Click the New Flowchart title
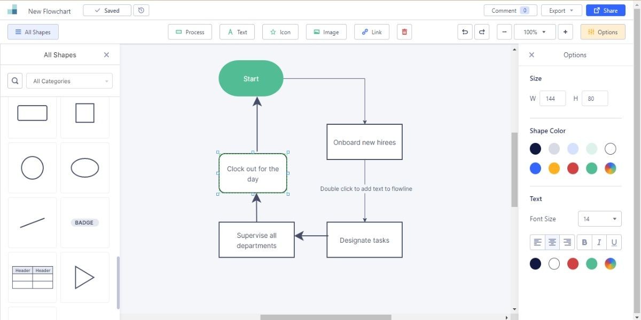 [50, 11]
